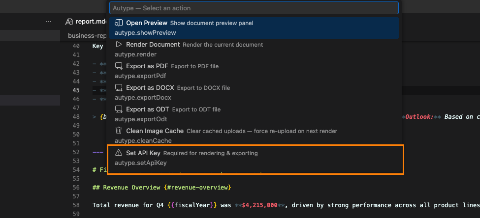Click line number 58 in the gutter
Screen dimensions: 480x218
76,204
